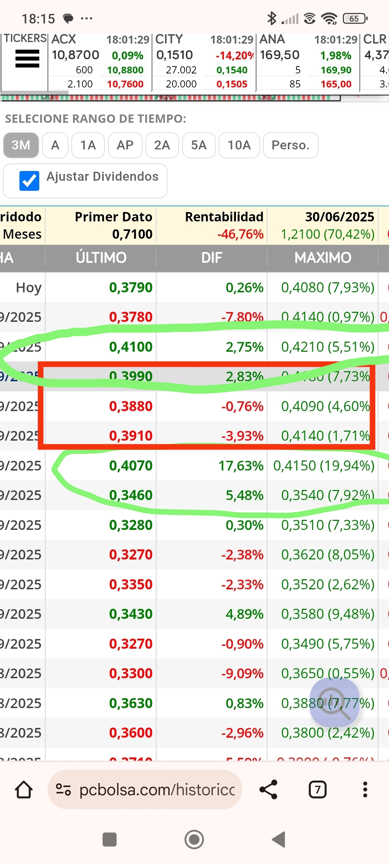Viewport: 389px width, 864px height.
Task: Tap the browser home icon
Action: point(24,789)
